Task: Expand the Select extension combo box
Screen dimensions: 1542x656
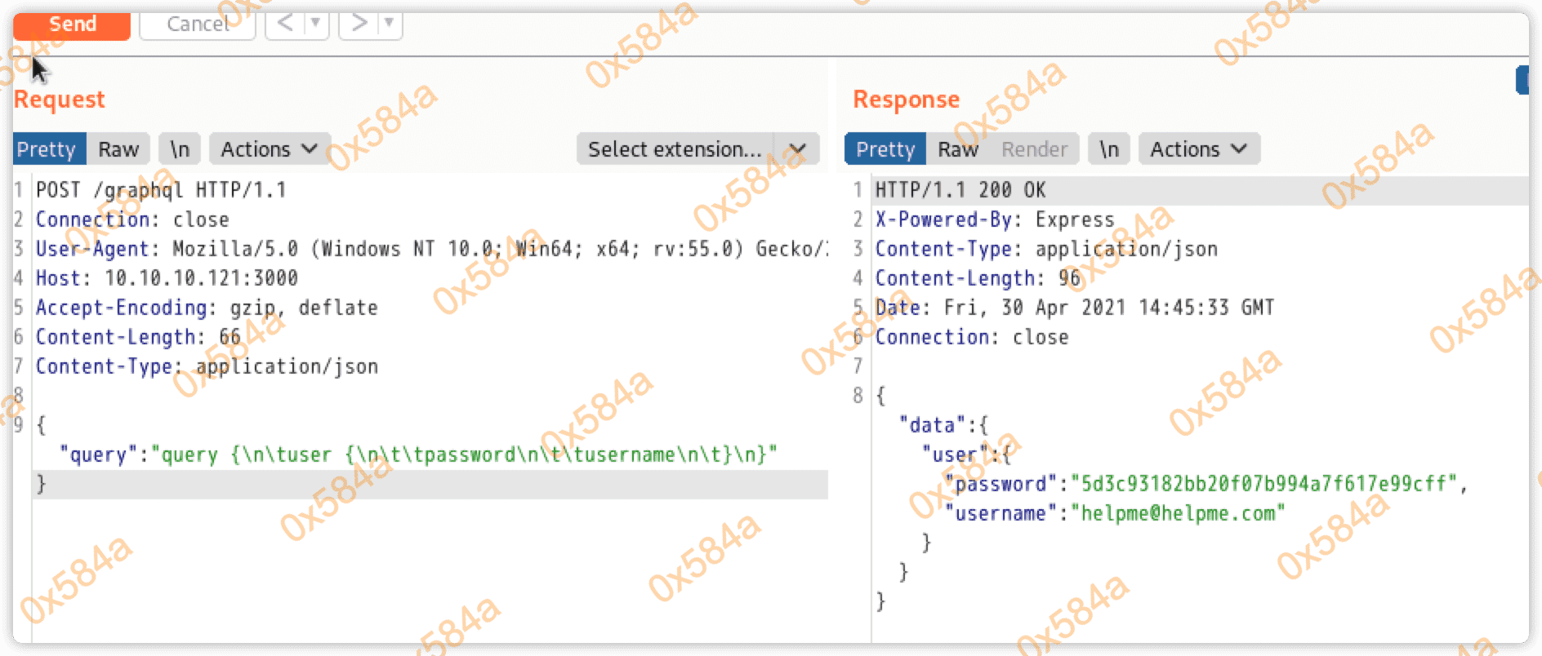Action: point(797,149)
